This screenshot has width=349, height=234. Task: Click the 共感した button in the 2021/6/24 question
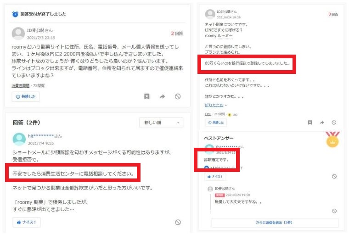pos(216,123)
